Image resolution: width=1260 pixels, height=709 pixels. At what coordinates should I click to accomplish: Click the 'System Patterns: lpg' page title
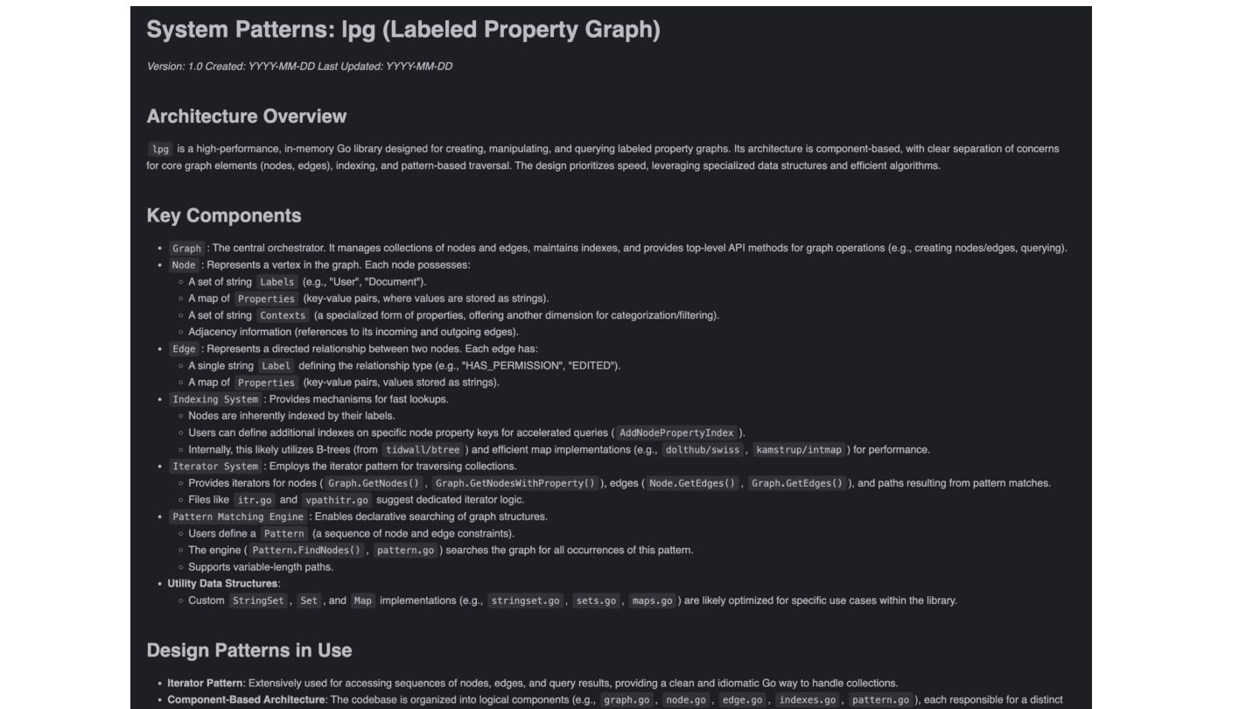(402, 30)
